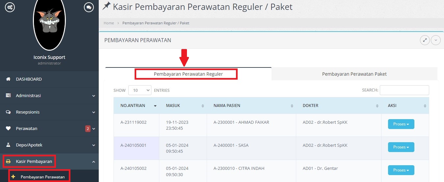Click the Home breadcrumb link

pyautogui.click(x=109, y=23)
